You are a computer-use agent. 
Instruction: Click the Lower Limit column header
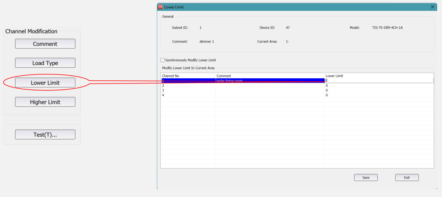point(335,76)
